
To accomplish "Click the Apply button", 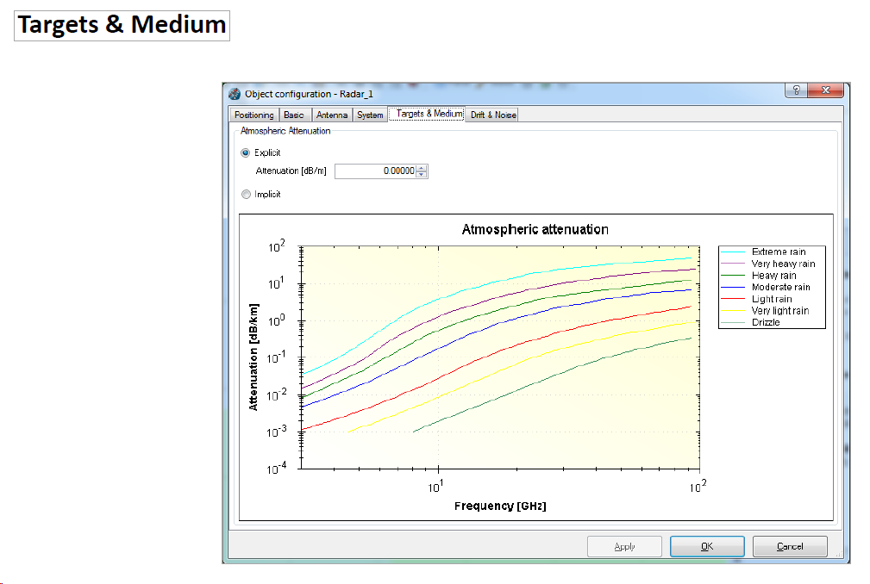I will [x=624, y=546].
